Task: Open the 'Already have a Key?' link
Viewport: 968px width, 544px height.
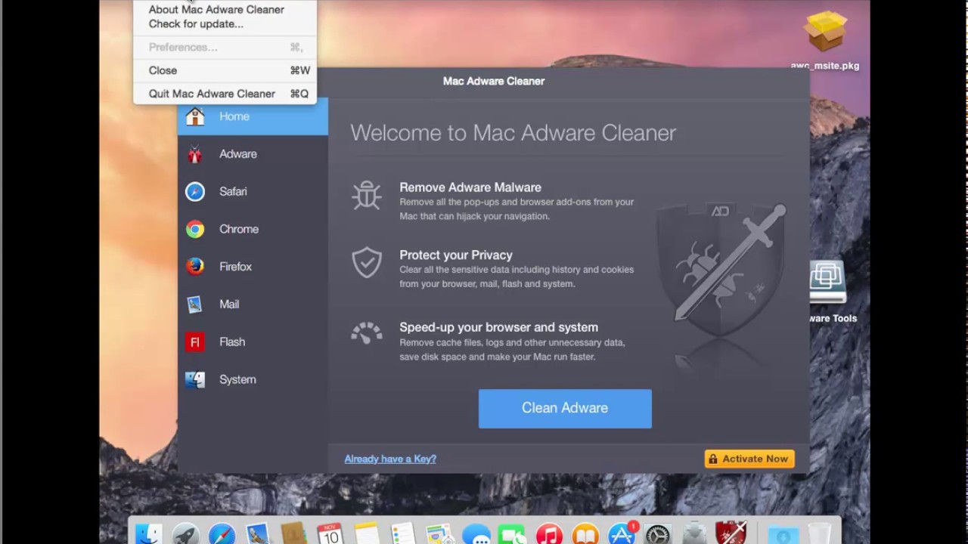Action: click(390, 459)
